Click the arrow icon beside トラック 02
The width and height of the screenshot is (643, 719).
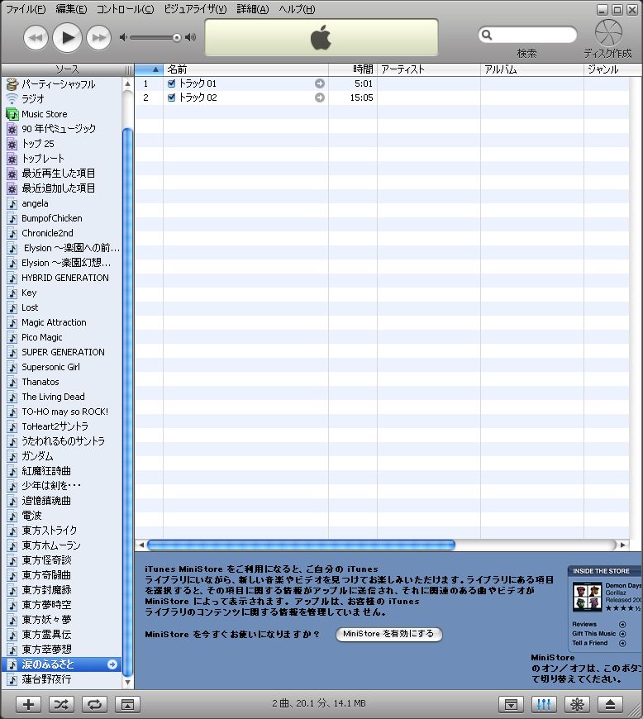point(320,98)
